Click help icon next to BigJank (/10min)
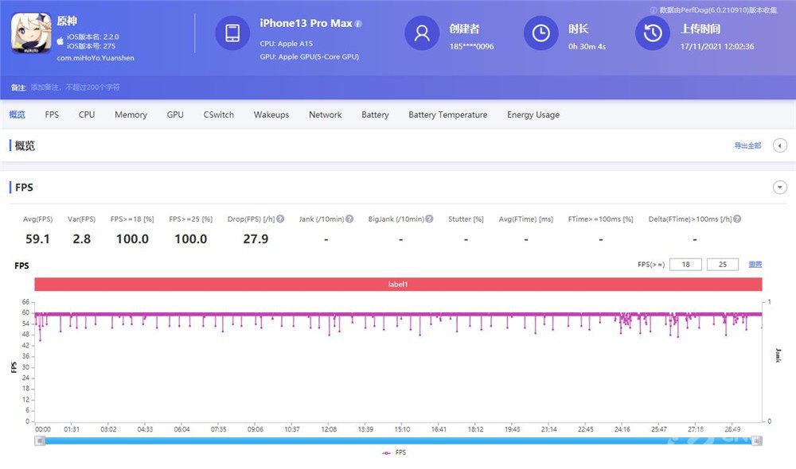 coord(429,219)
